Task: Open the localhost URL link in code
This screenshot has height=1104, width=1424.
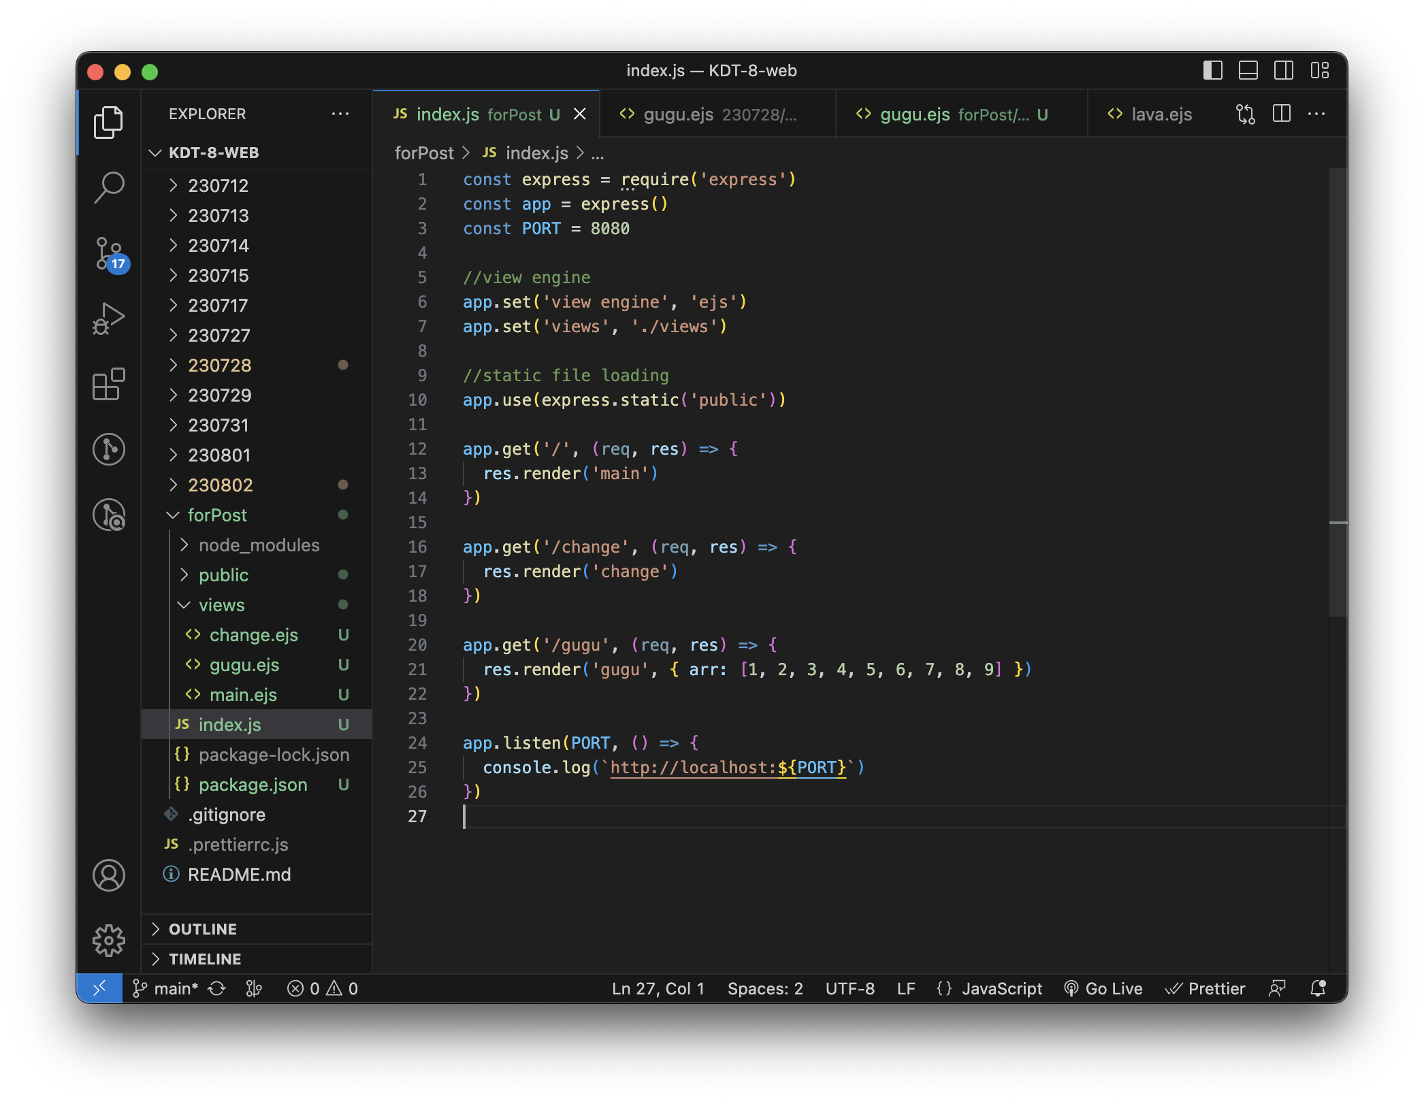Action: [728, 768]
